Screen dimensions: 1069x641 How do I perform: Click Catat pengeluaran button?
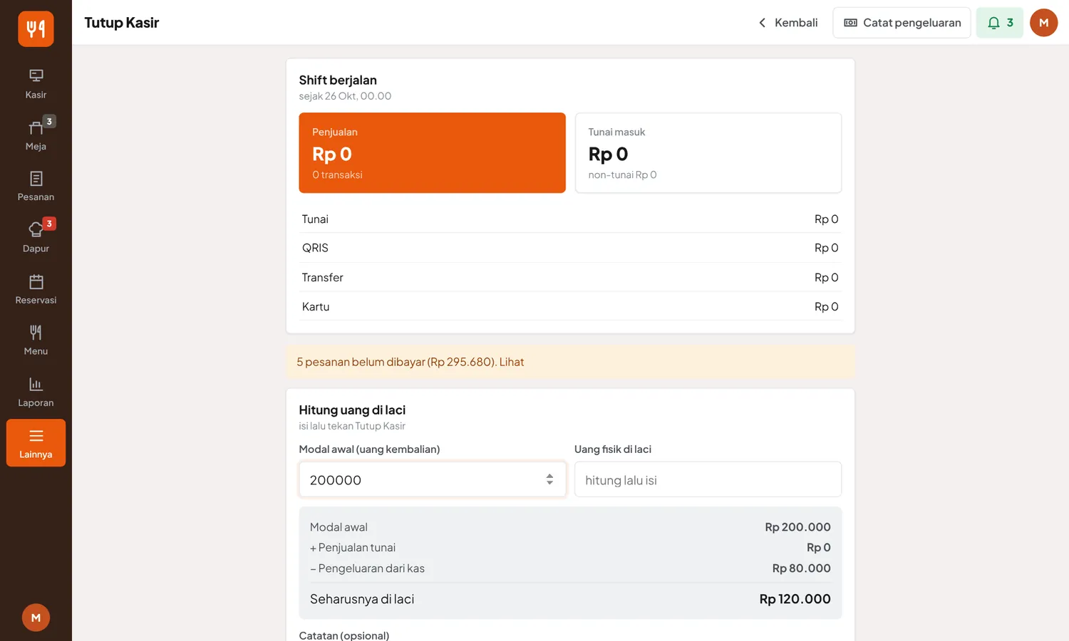pyautogui.click(x=902, y=23)
